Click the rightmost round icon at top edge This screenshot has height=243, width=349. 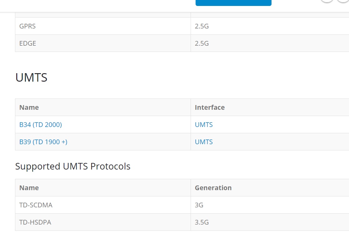(343, 1)
